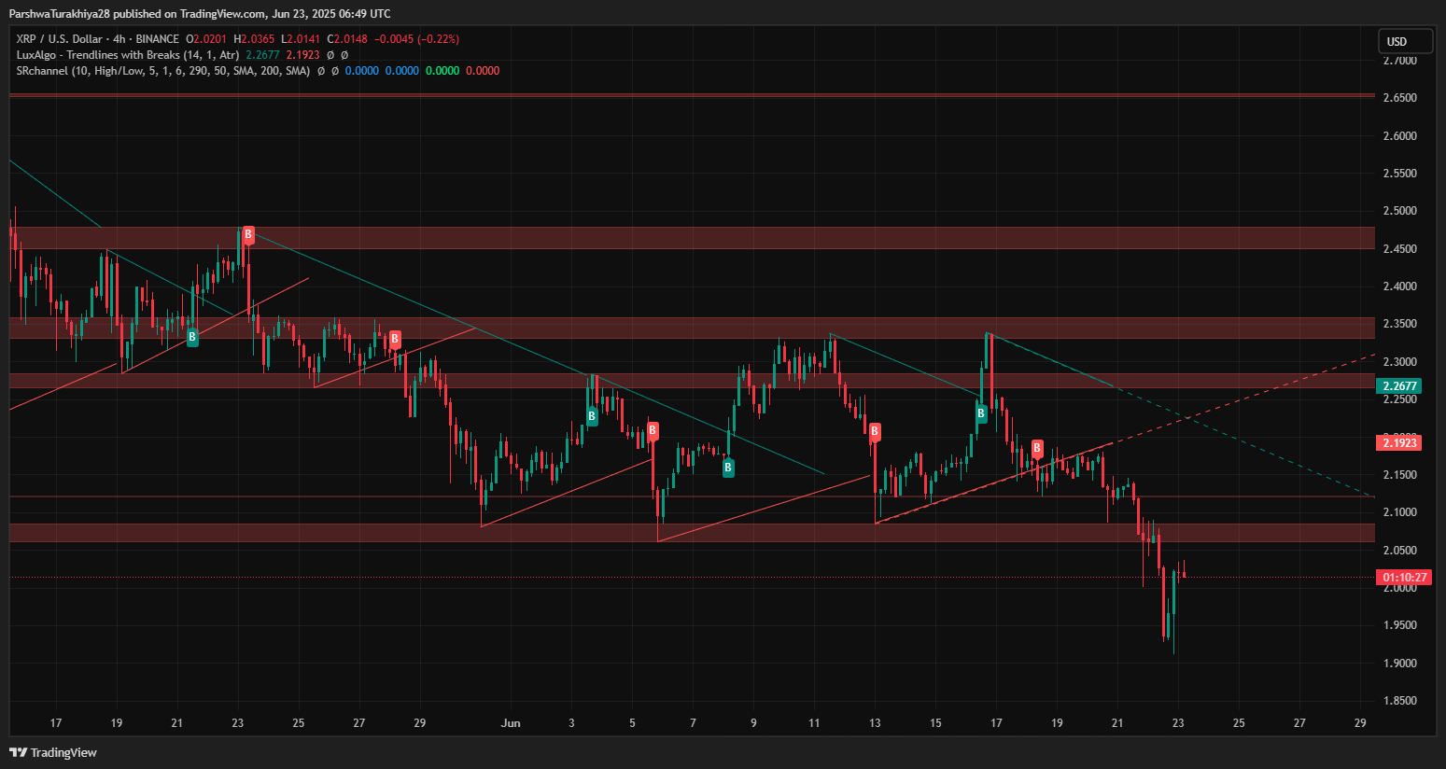Image resolution: width=1446 pixels, height=769 pixels.
Task: Click the red resistance line at 2.6500
Action: (691, 95)
